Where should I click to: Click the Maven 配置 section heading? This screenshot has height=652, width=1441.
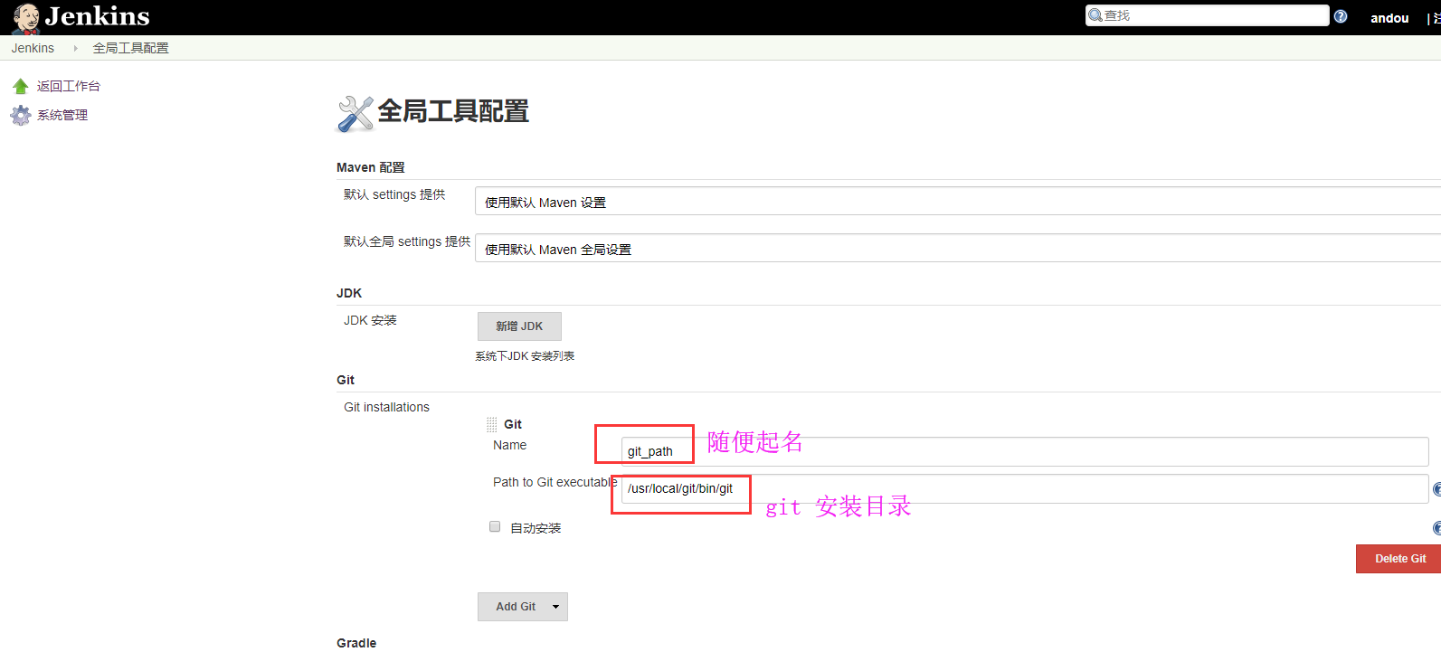(x=371, y=167)
